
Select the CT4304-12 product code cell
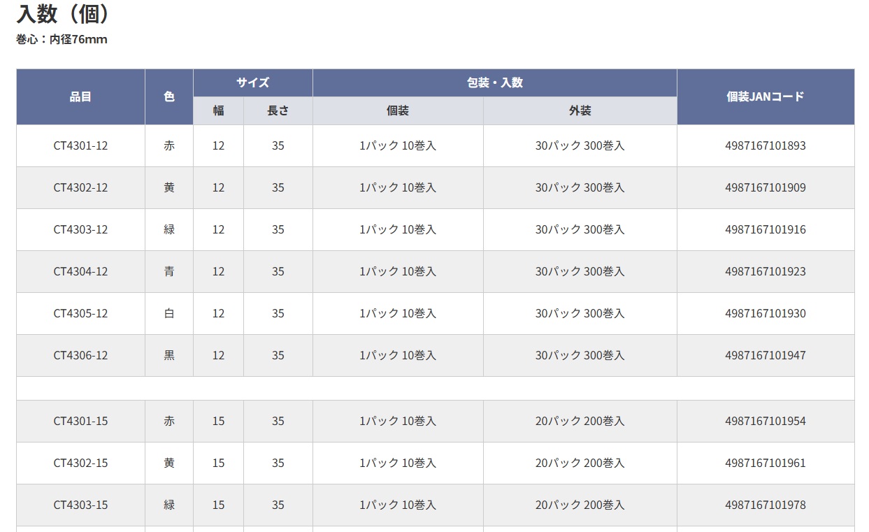click(80, 272)
